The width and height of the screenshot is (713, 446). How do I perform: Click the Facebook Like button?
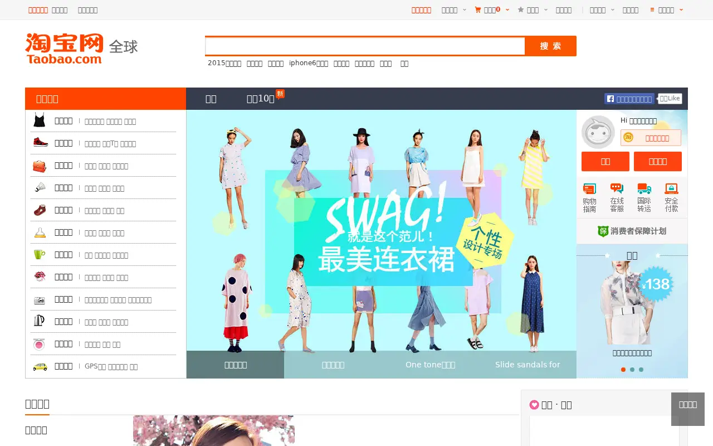pyautogui.click(x=670, y=99)
